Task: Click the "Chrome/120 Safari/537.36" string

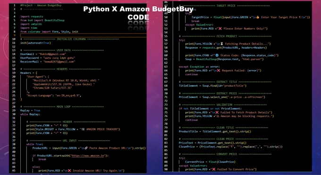Action: click(52, 88)
